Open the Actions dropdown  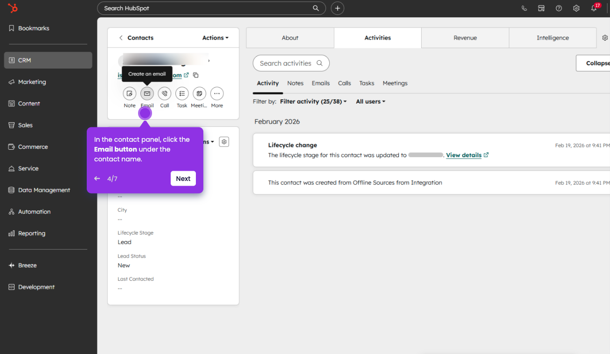(215, 38)
